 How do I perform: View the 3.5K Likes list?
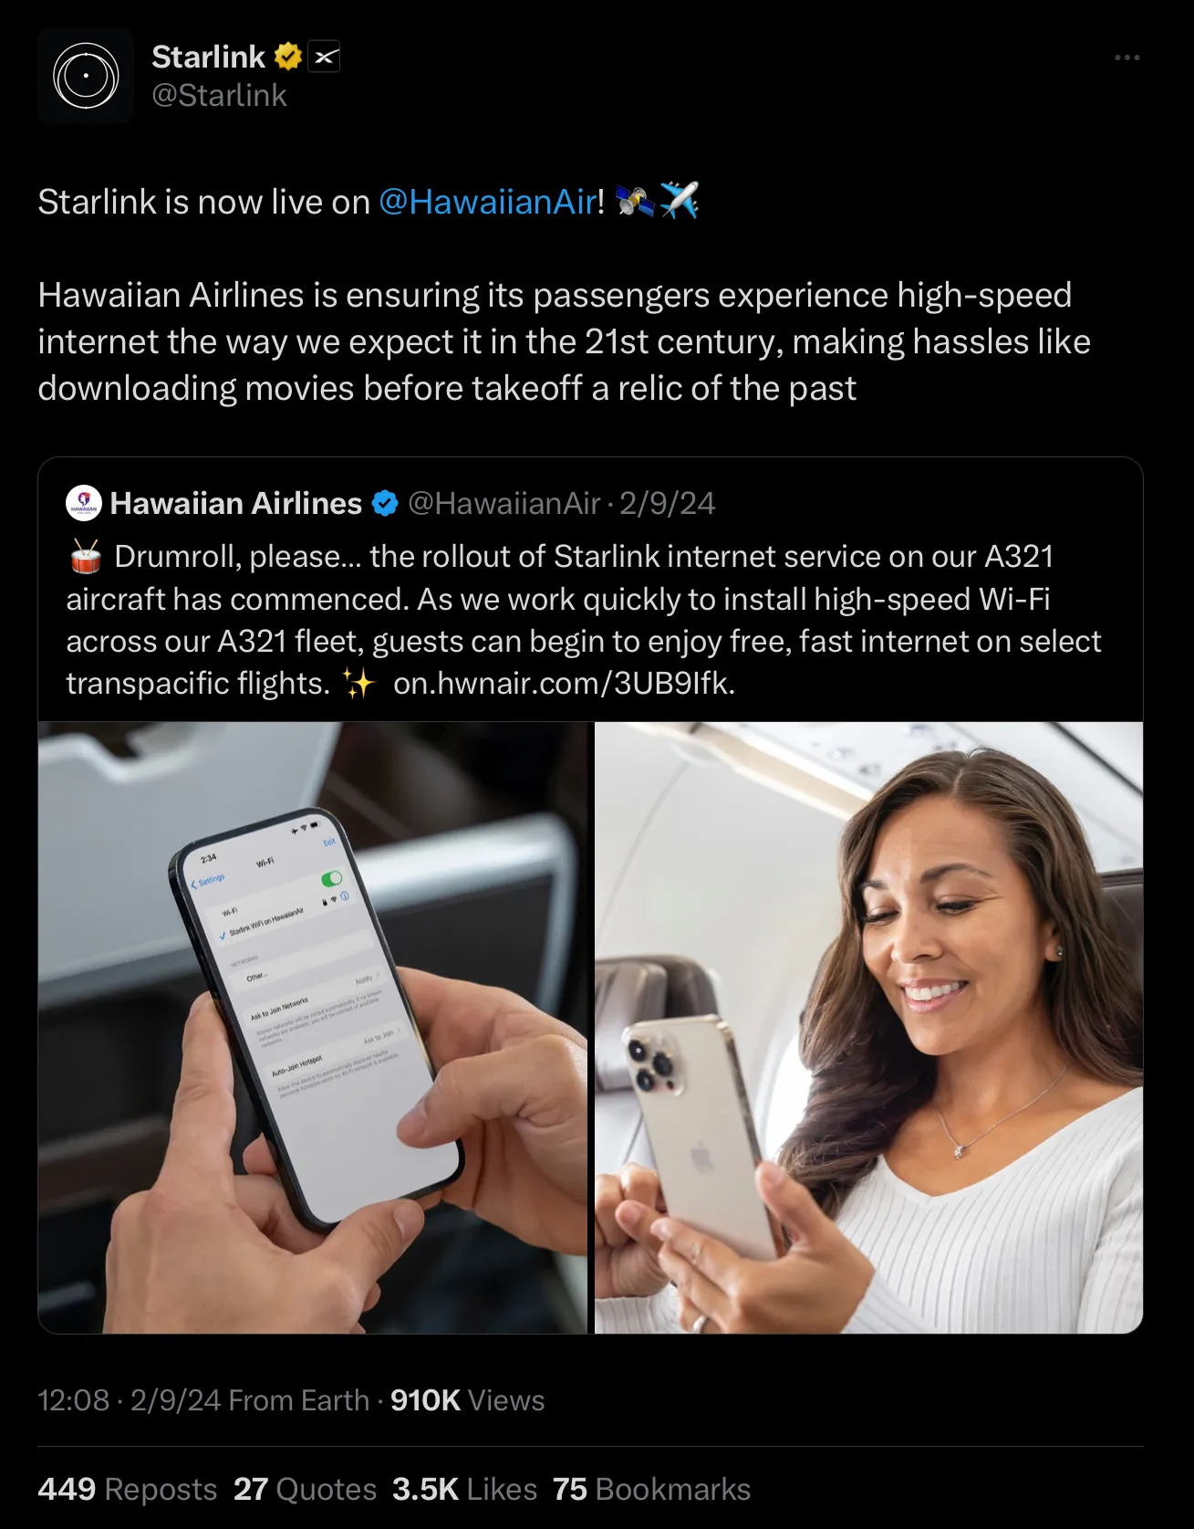[x=464, y=1489]
